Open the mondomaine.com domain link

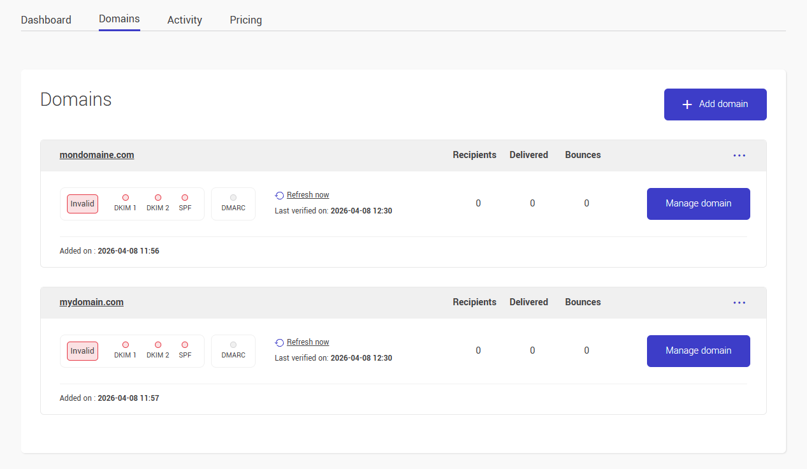pos(97,155)
